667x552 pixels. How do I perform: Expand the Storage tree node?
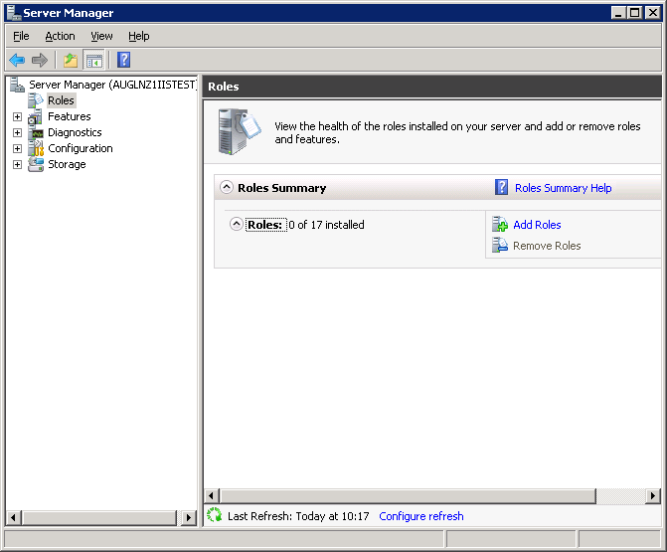[17, 164]
